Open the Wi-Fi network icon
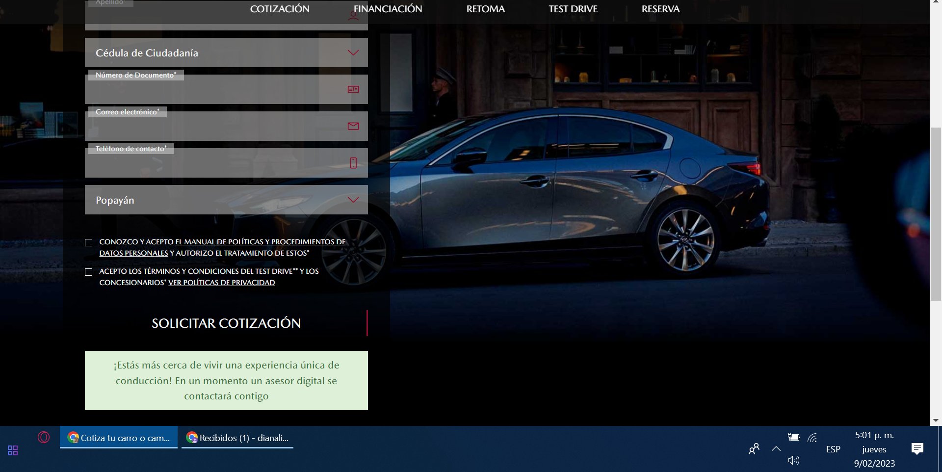This screenshot has width=942, height=472. [x=812, y=437]
